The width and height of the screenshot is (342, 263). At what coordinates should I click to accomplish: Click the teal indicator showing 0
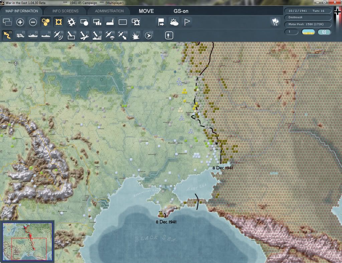(324, 32)
